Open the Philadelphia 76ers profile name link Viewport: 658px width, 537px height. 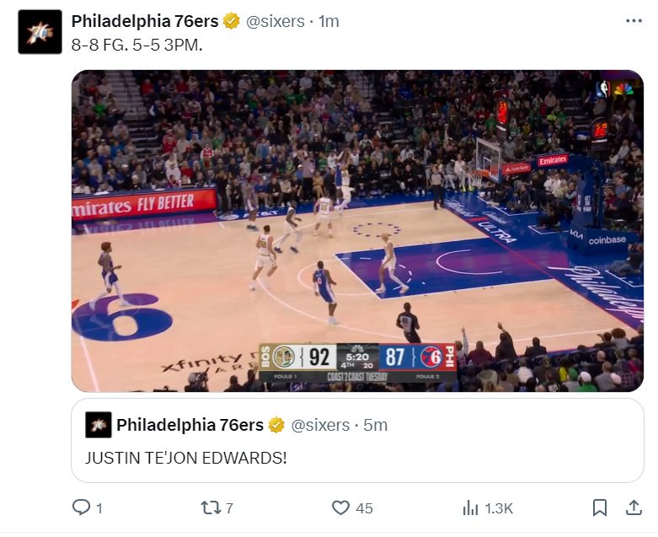point(145,21)
